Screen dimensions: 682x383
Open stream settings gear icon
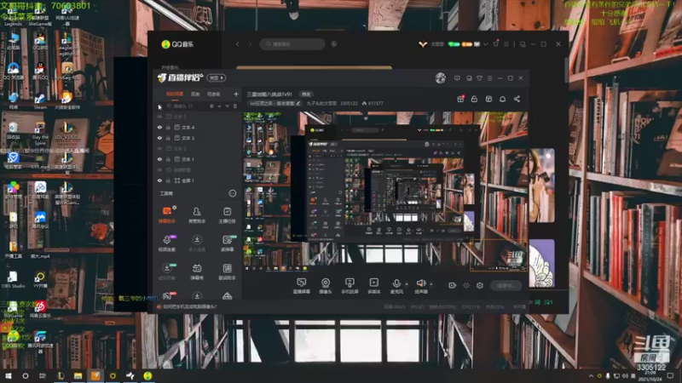pos(480,285)
